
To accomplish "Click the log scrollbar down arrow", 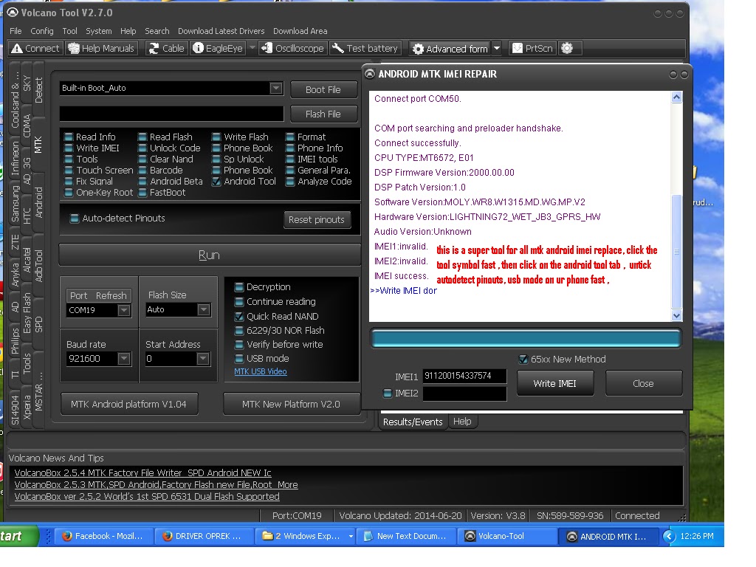I will point(676,316).
